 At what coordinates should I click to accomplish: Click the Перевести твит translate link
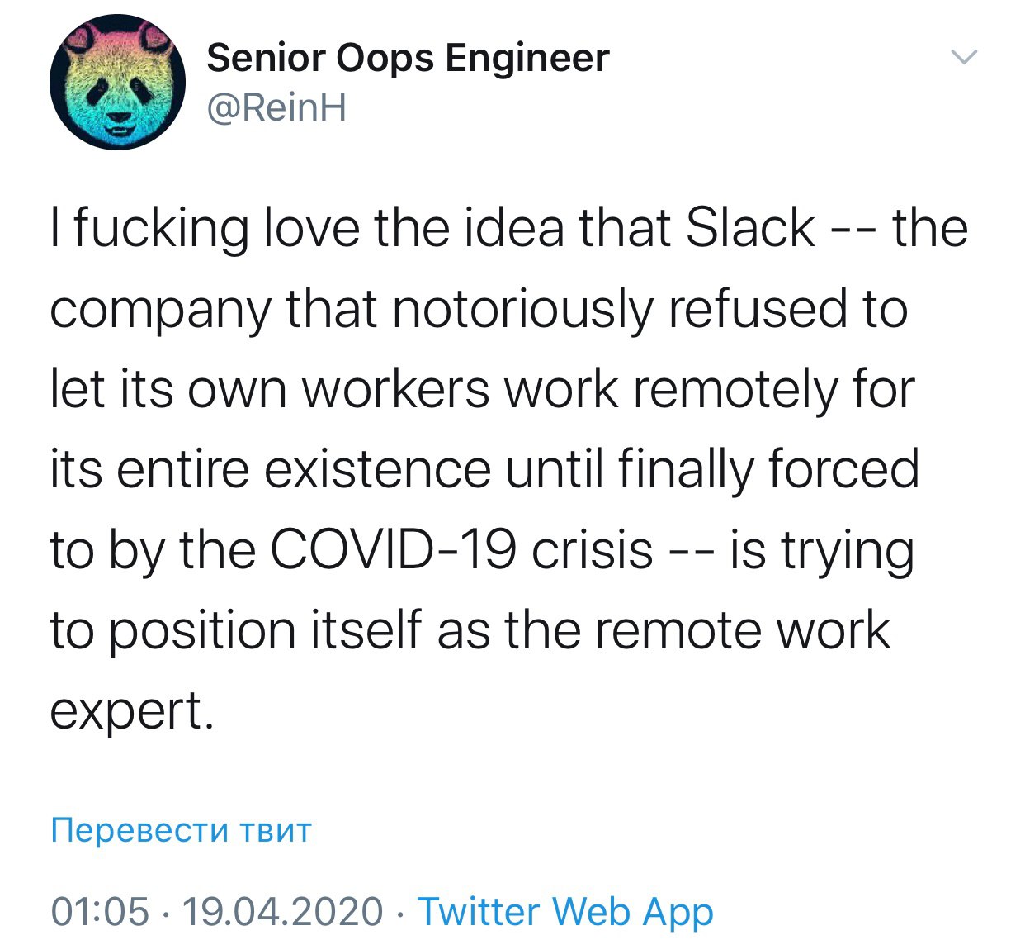tap(182, 829)
